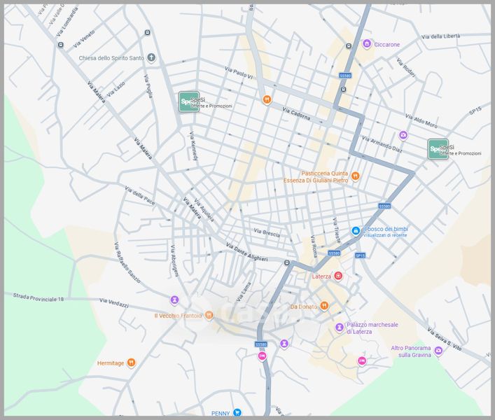The height and width of the screenshot is (420, 495).
Task: Select the Il bosco dei bimbi pin
Action: point(356,230)
